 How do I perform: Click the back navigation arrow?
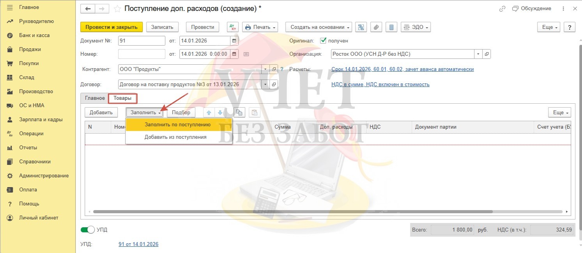[x=88, y=9]
